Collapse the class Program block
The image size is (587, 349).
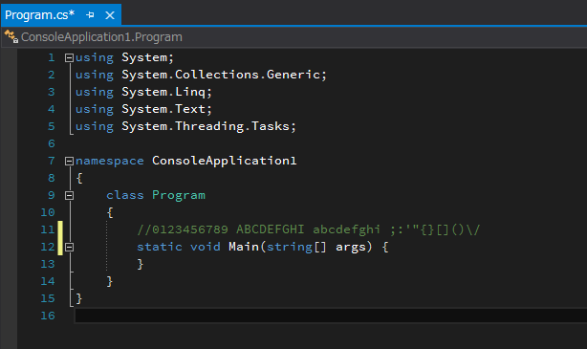69,195
